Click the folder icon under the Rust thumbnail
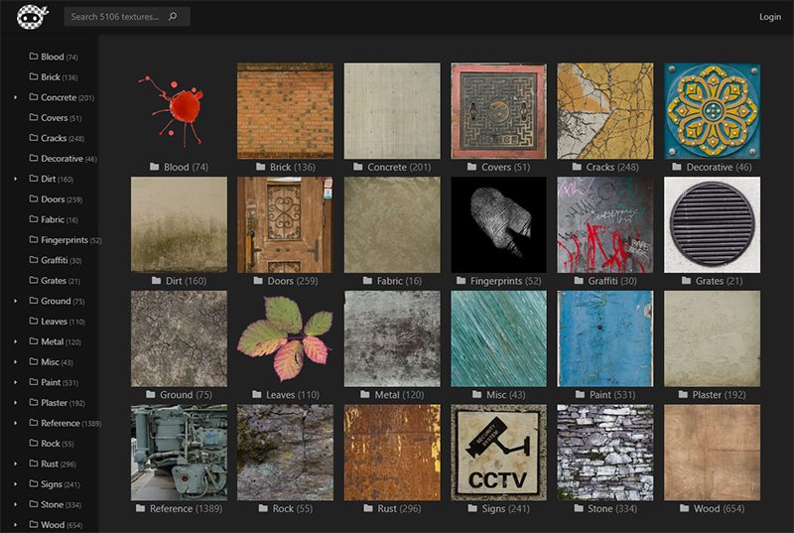The width and height of the screenshot is (794, 533). tap(369, 509)
